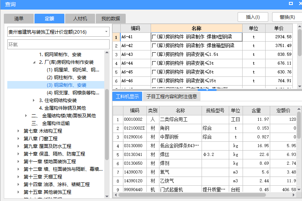
Task: Expand 第十四章 油漆、涂料、裱糊工程
Action: 18,184
